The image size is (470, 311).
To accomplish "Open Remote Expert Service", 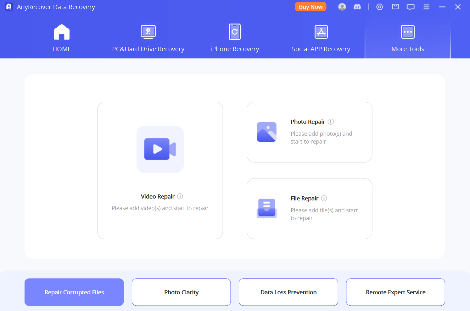I will point(395,292).
